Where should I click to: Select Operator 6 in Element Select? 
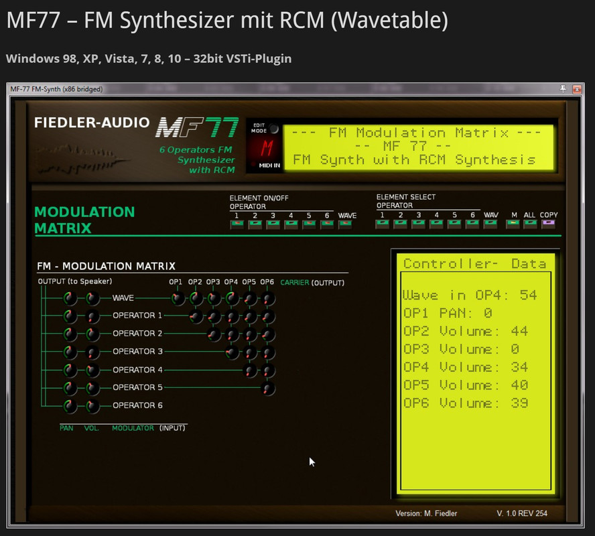click(472, 224)
